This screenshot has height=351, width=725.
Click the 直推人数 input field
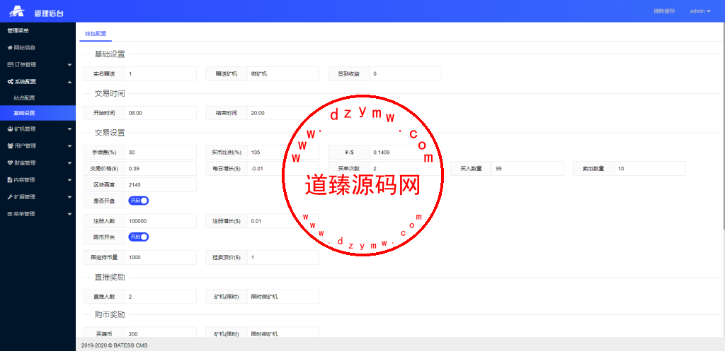pos(161,297)
